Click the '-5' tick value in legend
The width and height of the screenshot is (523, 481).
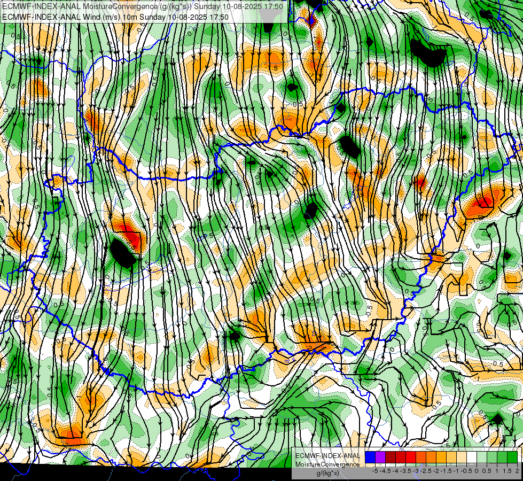pyautogui.click(x=375, y=471)
